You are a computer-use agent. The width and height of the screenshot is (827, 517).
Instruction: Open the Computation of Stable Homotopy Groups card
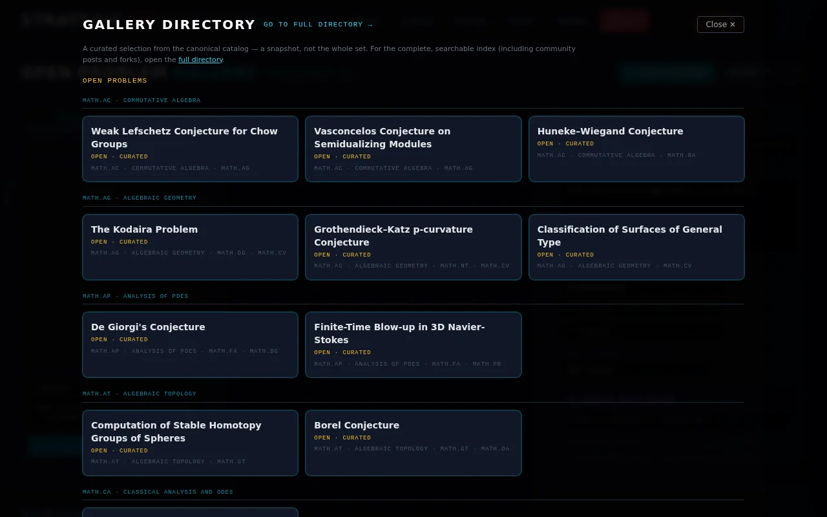pos(190,443)
